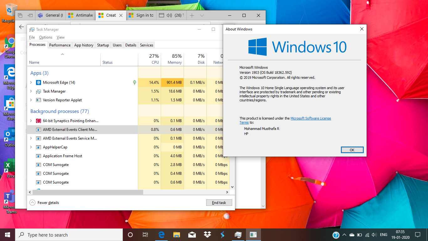Expand the Microsoft Edge (14) process group

pyautogui.click(x=31, y=83)
